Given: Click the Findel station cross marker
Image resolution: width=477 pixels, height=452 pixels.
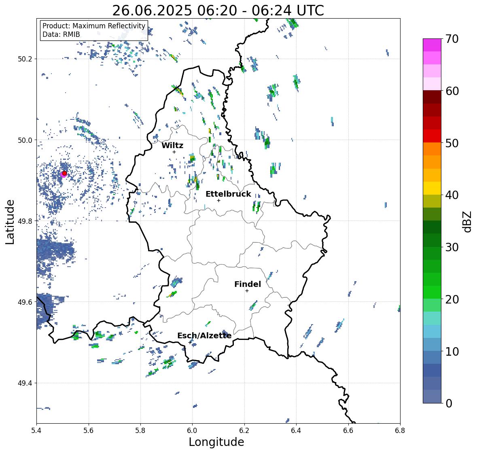Looking at the screenshot, I should (x=247, y=291).
